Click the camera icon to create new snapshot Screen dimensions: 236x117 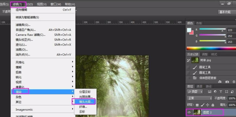point(227,82)
